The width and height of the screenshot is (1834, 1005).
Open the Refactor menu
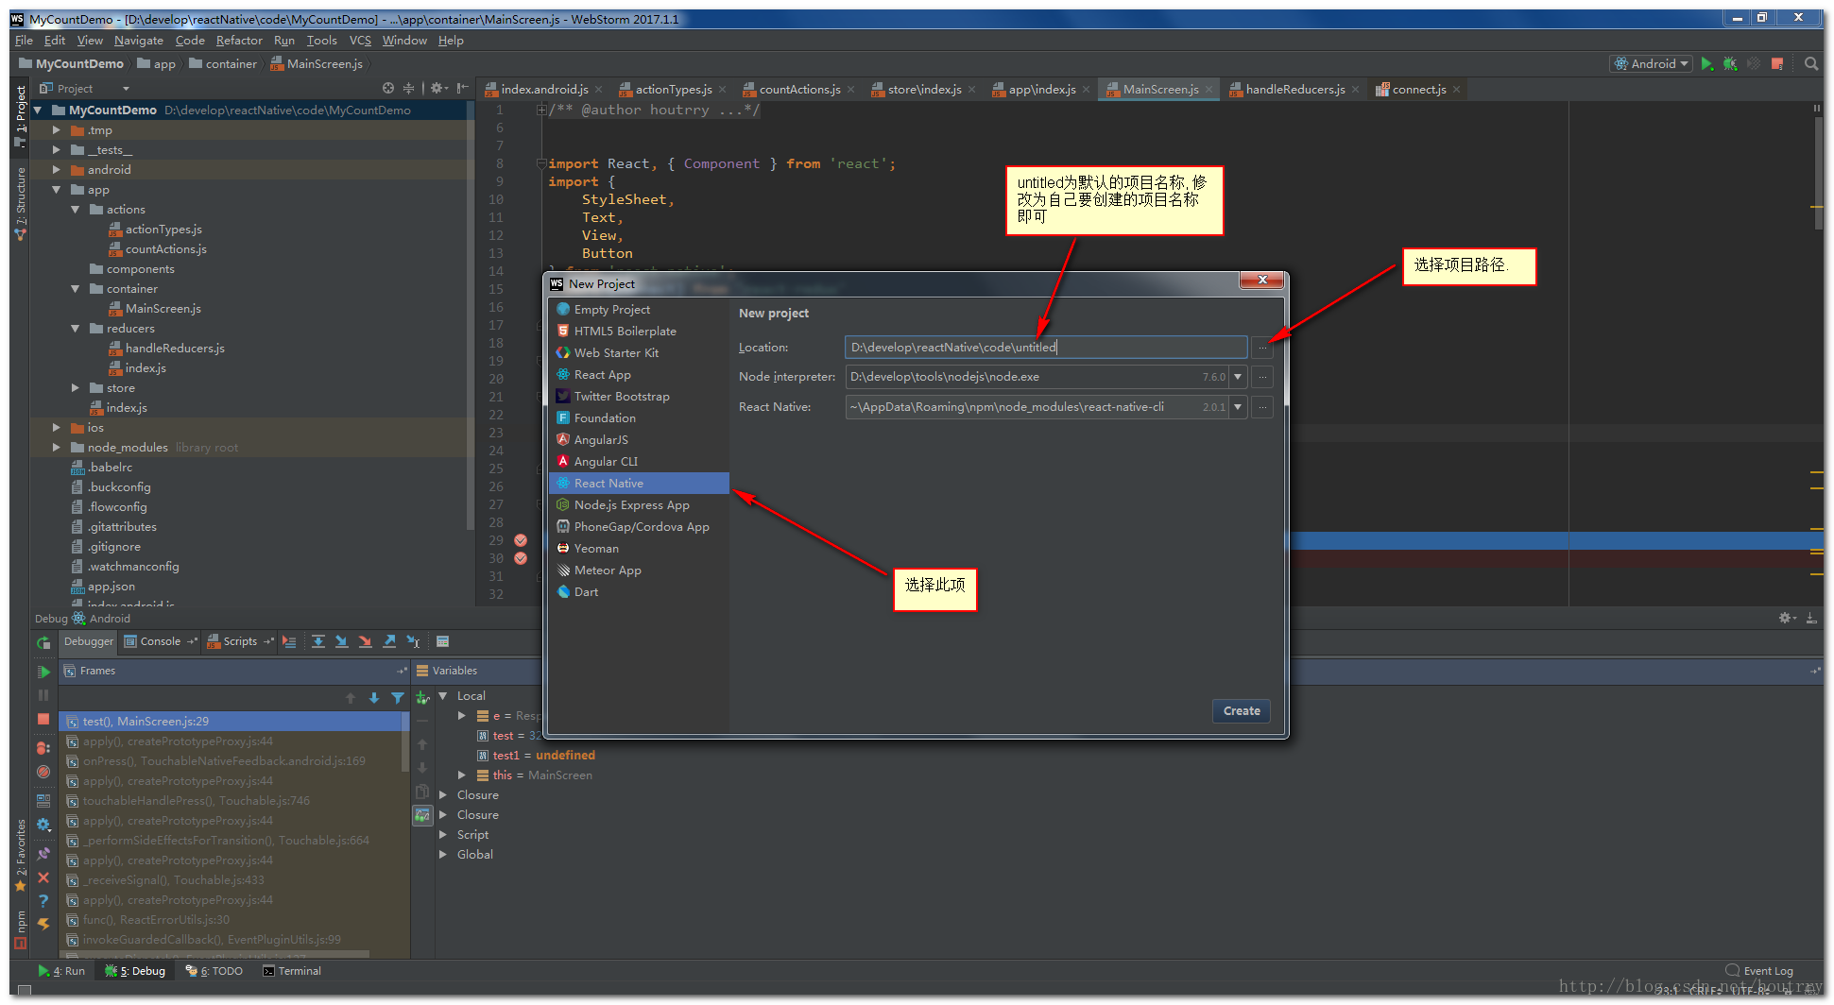[239, 41]
